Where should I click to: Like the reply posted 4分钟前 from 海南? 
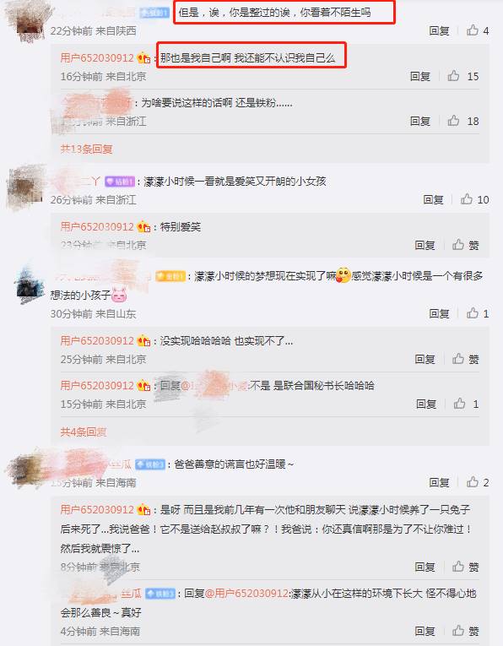(466, 630)
